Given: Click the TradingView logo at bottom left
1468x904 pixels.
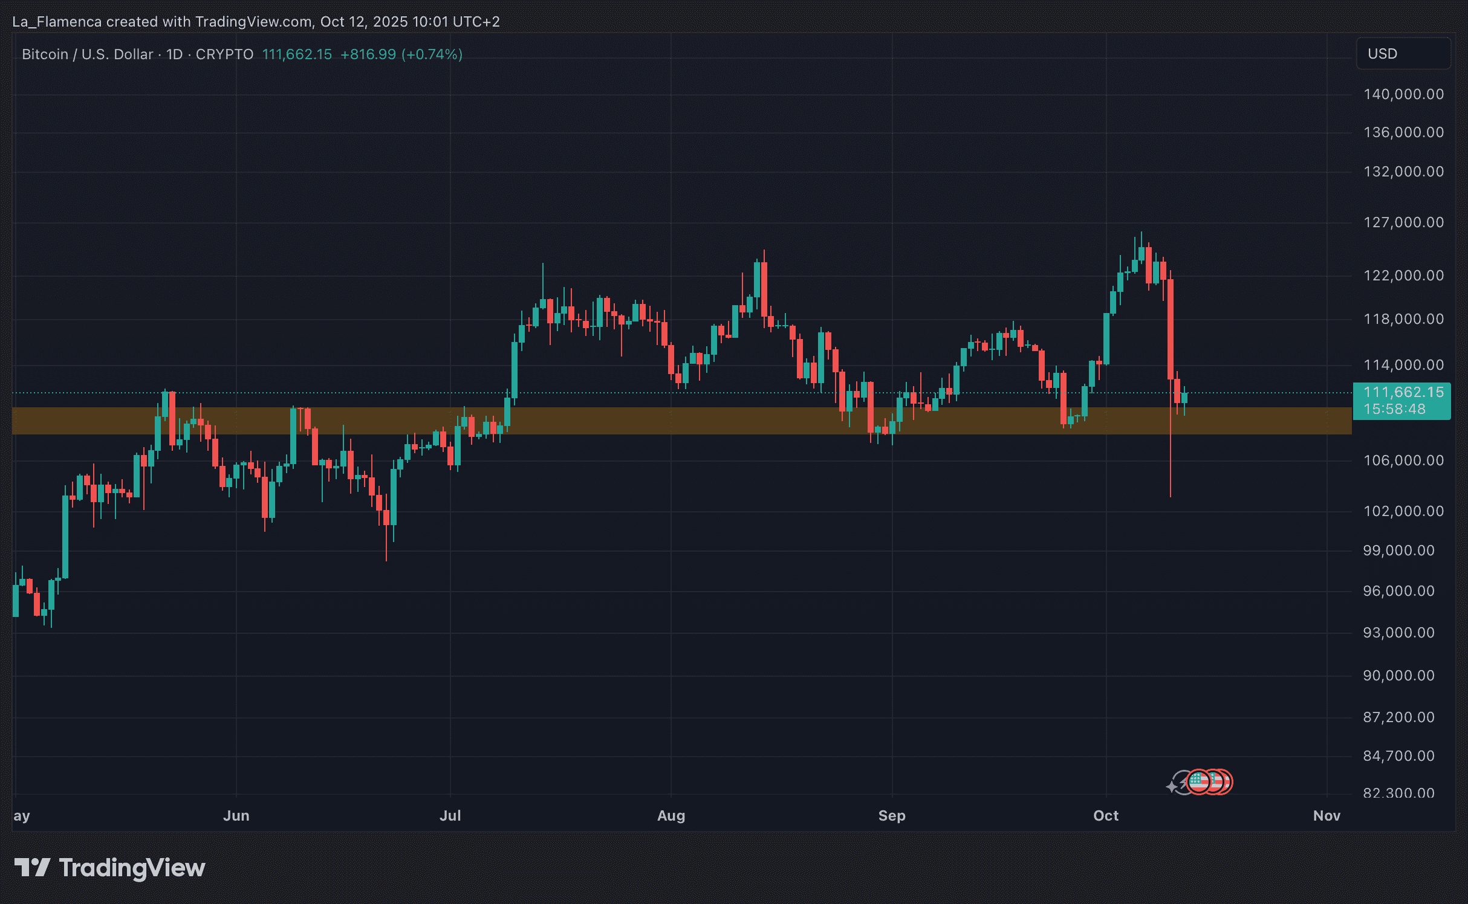Looking at the screenshot, I should click(109, 868).
